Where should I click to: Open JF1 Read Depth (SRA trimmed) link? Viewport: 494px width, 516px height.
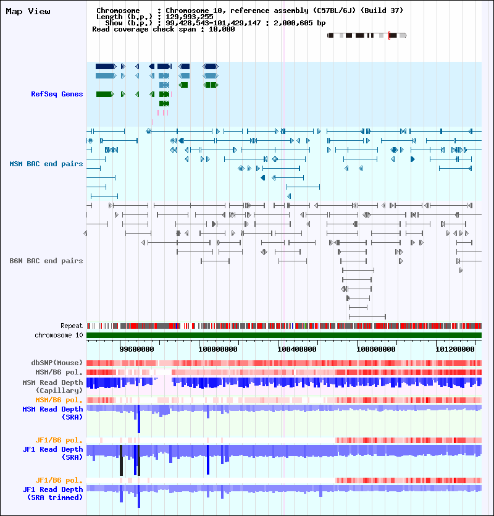tap(52, 493)
